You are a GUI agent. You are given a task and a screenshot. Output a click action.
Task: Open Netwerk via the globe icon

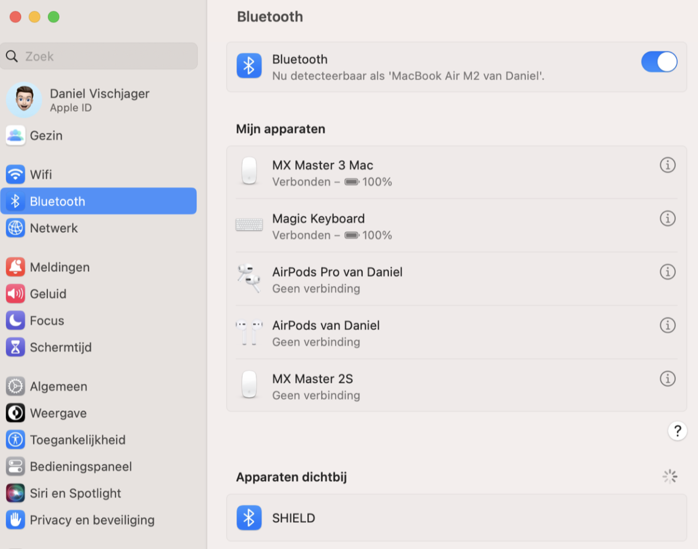pyautogui.click(x=15, y=227)
